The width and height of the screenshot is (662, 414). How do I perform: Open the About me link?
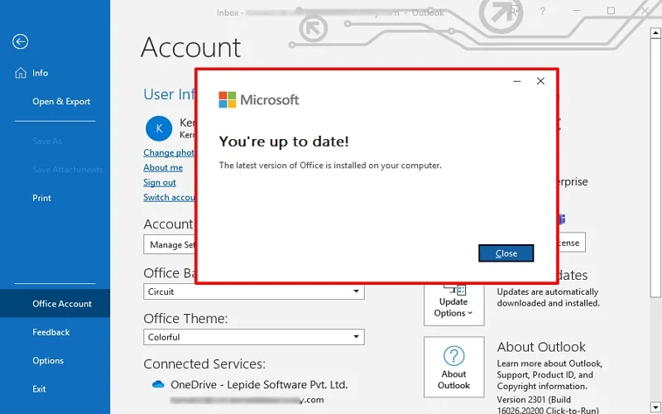click(163, 167)
